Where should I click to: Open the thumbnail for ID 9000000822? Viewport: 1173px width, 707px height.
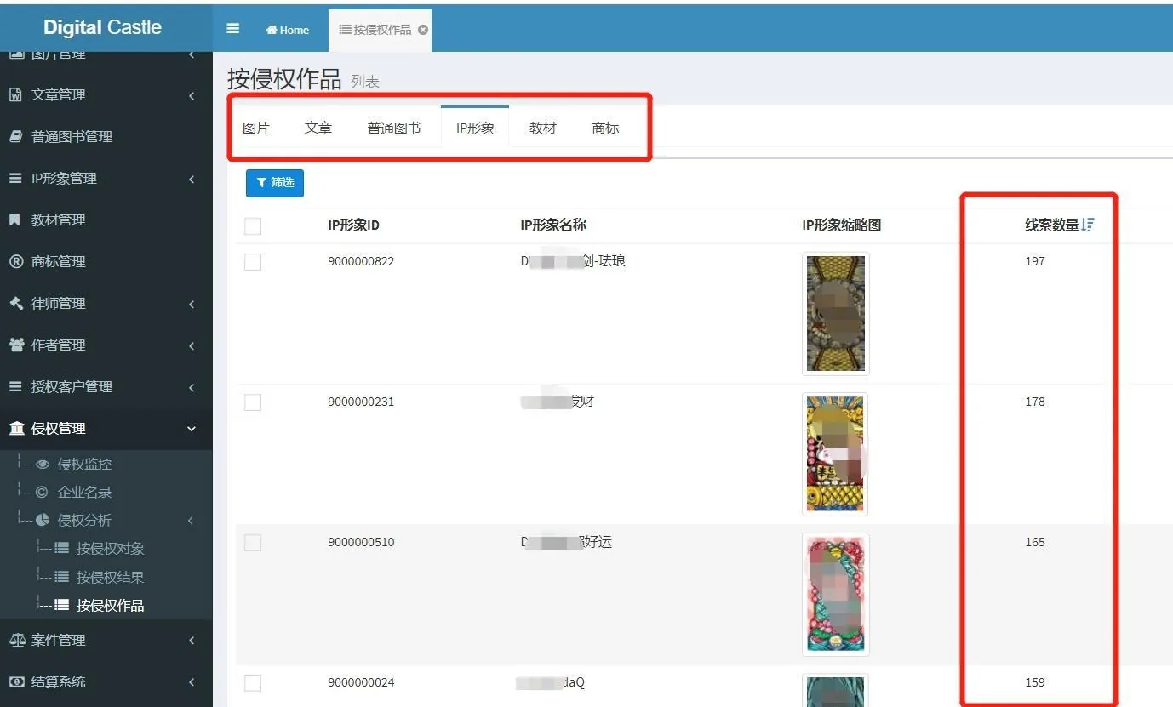tap(836, 314)
